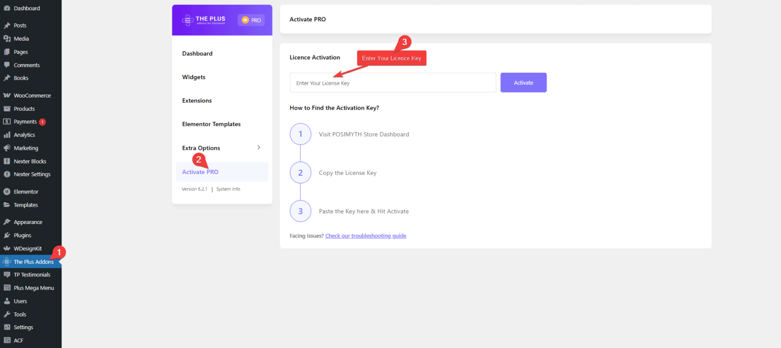Open the Appearance menu options
Viewport: 781px width, 348px height.
(27, 222)
